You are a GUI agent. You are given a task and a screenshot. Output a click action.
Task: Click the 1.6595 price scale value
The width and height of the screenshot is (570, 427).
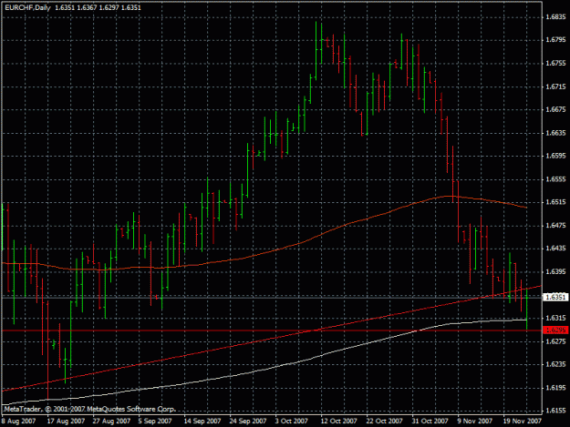pyautogui.click(x=556, y=156)
